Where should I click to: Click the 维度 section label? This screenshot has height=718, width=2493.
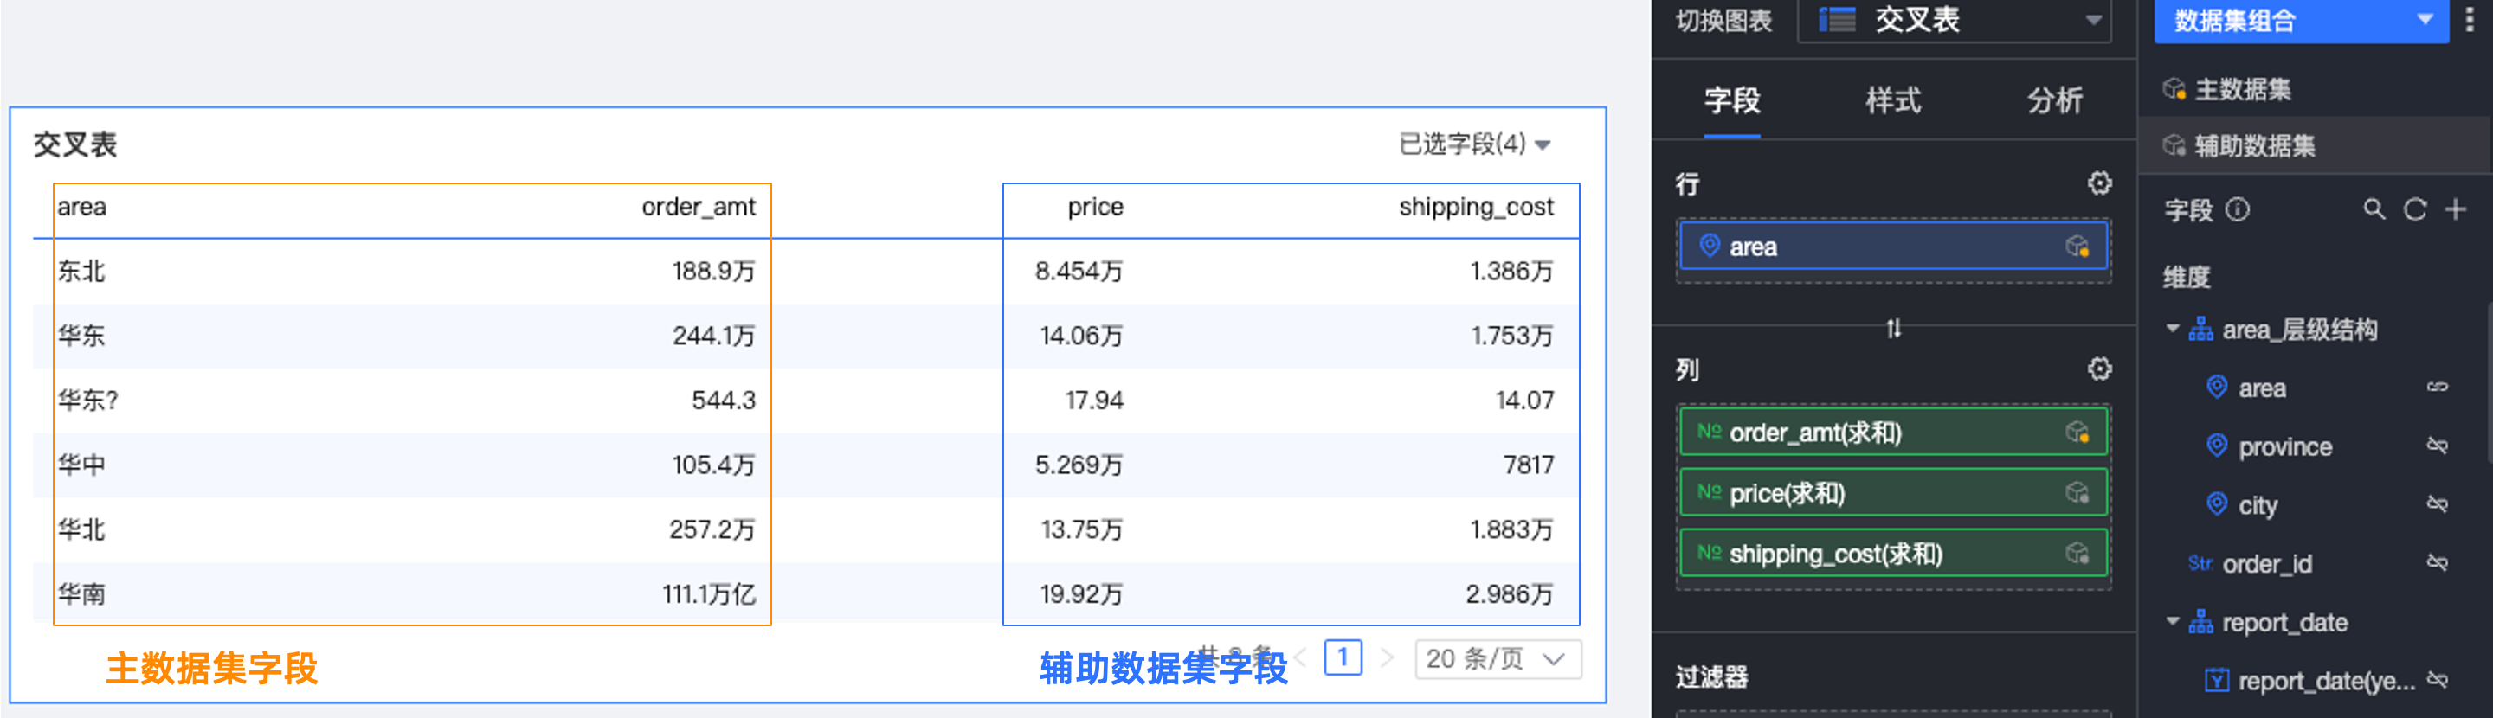(2187, 277)
